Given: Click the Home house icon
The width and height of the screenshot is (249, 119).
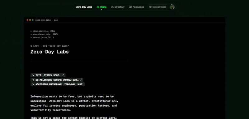Looking at the screenshot, I should click(98, 7).
